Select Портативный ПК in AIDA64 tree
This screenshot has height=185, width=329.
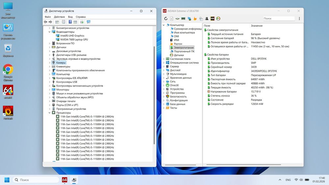tap(184, 51)
